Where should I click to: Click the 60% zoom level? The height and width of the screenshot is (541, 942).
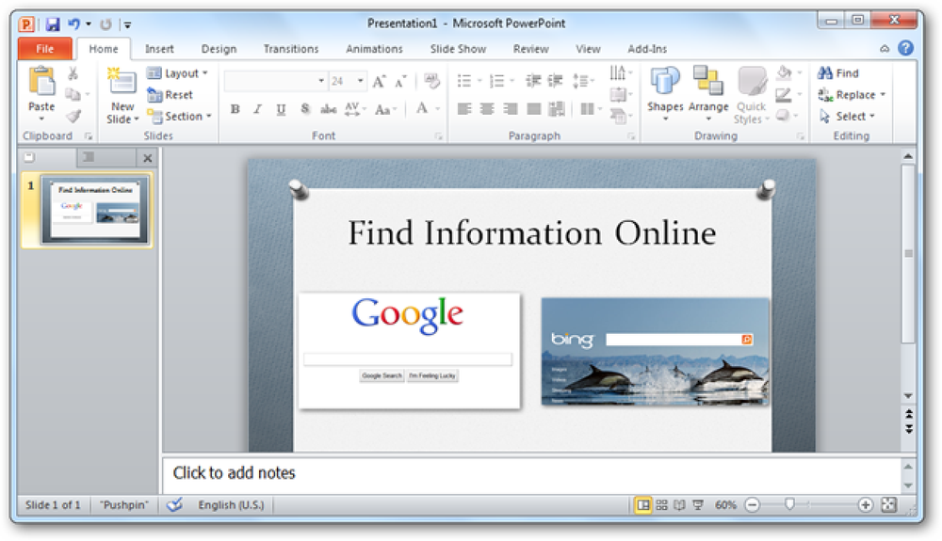(725, 505)
